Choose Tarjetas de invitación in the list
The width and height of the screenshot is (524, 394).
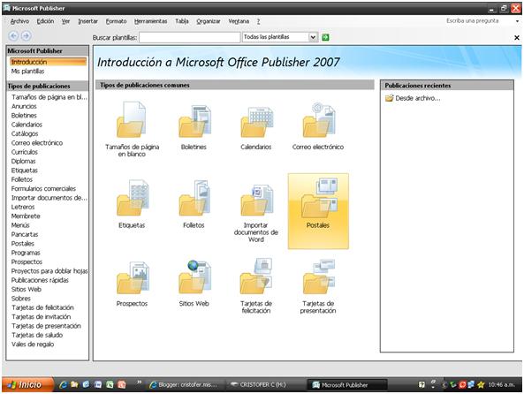(42, 317)
